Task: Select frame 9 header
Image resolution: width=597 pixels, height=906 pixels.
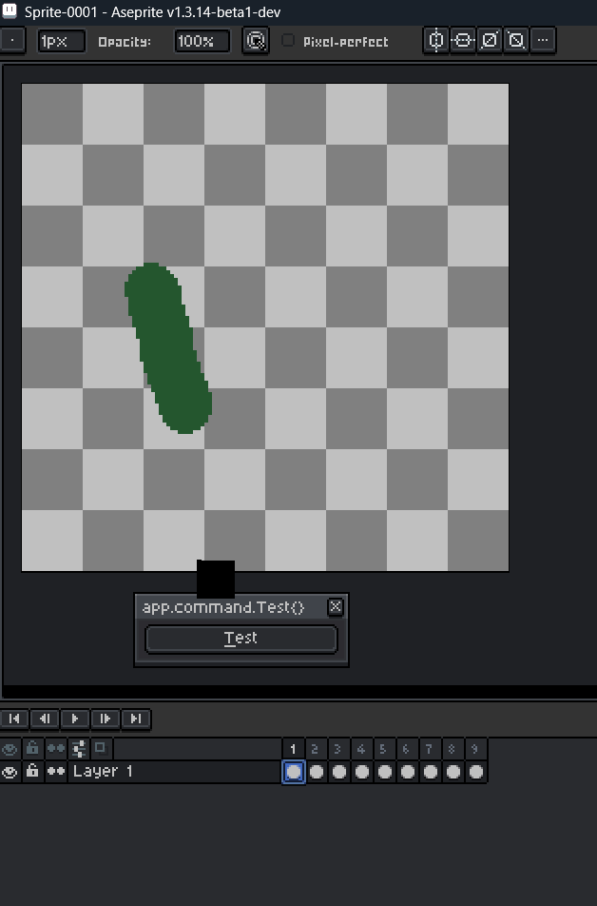Action: (475, 749)
